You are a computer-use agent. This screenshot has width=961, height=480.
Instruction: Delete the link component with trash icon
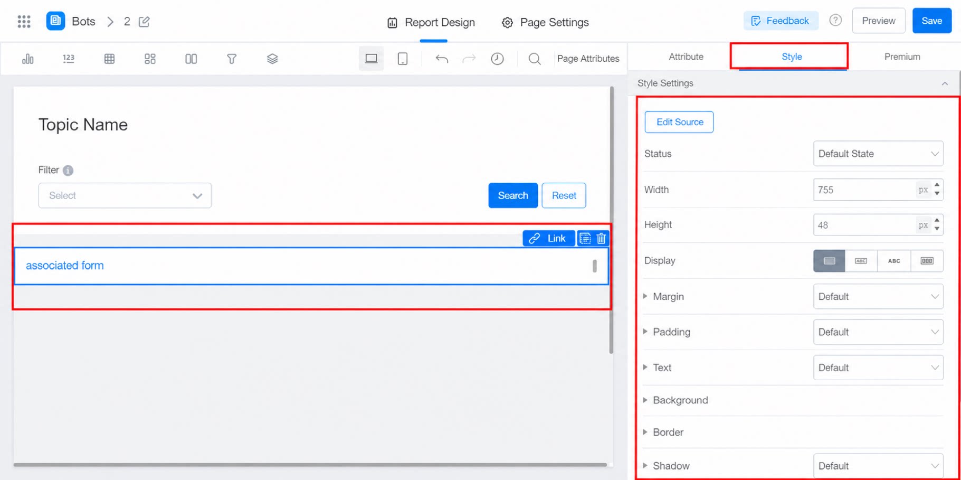pos(601,239)
